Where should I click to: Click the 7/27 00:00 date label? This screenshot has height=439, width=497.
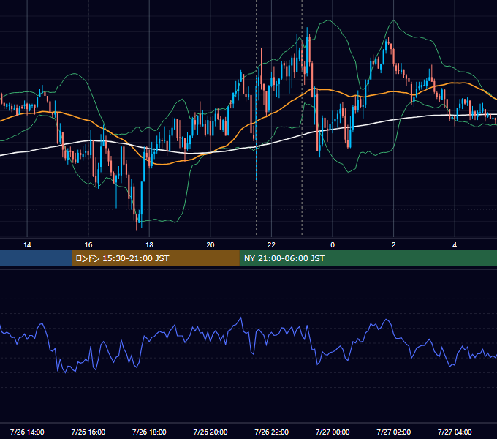tap(333, 432)
